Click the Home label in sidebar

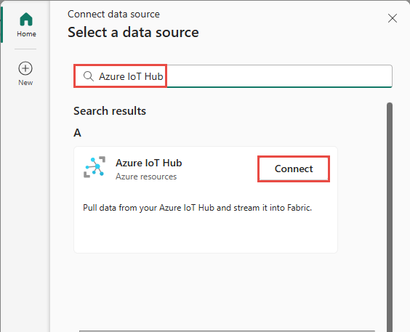pos(26,34)
